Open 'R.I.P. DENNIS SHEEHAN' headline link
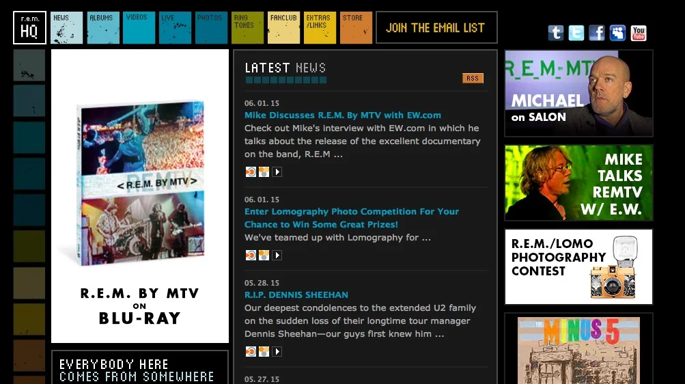The height and width of the screenshot is (384, 685). coord(296,295)
